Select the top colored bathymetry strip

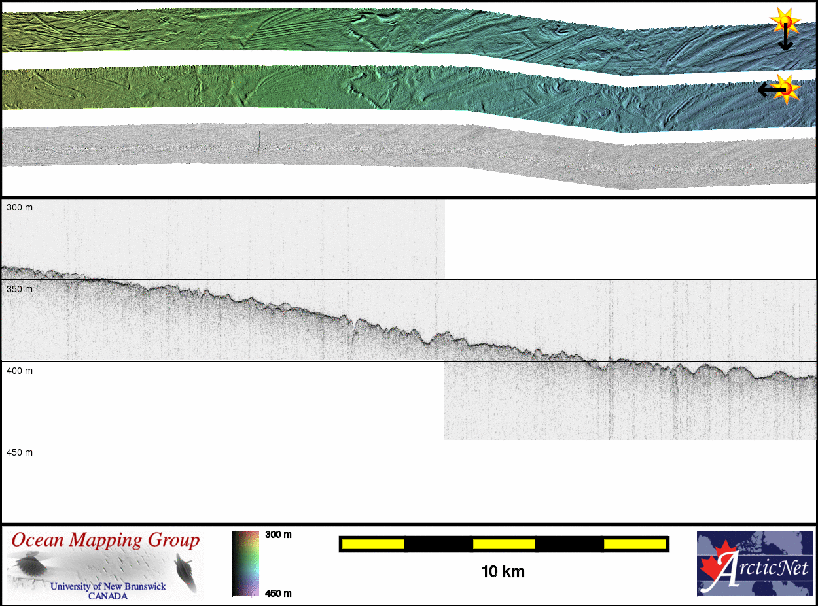(x=327, y=31)
